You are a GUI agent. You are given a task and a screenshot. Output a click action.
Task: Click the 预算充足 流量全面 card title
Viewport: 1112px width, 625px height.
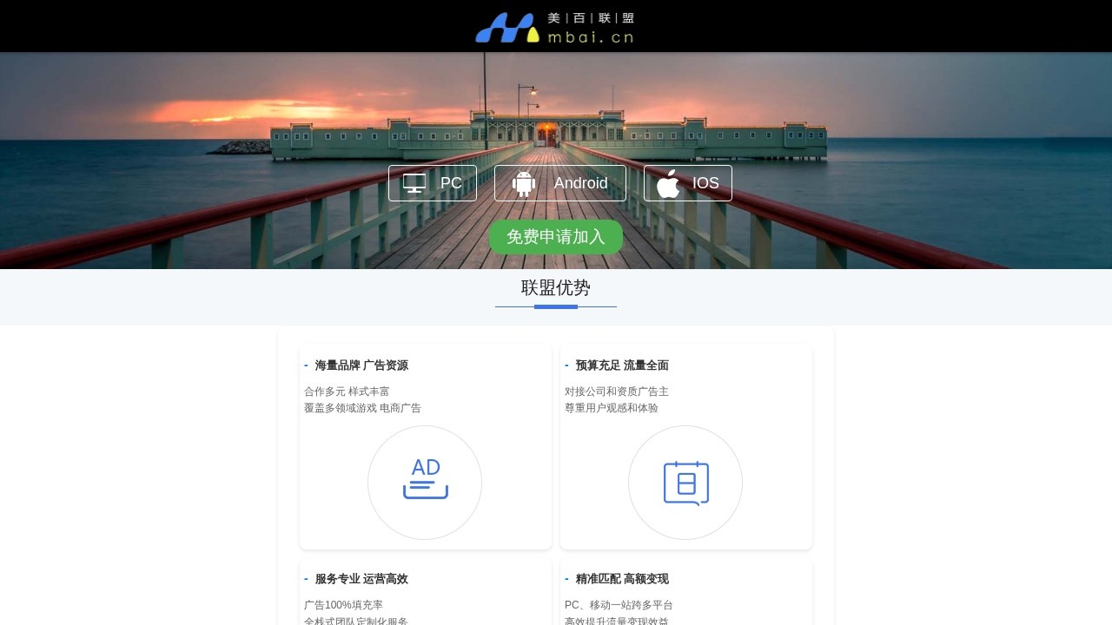click(622, 365)
